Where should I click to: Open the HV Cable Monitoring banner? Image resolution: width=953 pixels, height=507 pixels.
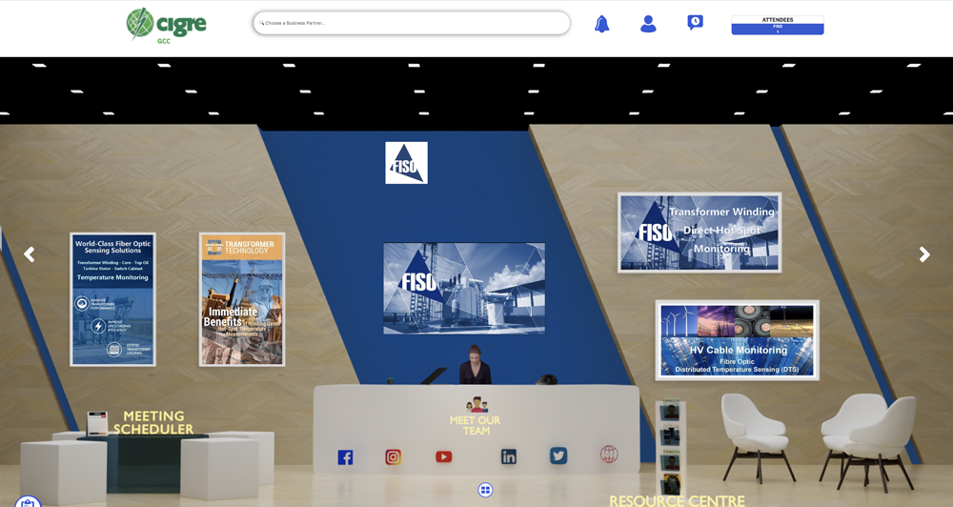(x=737, y=340)
